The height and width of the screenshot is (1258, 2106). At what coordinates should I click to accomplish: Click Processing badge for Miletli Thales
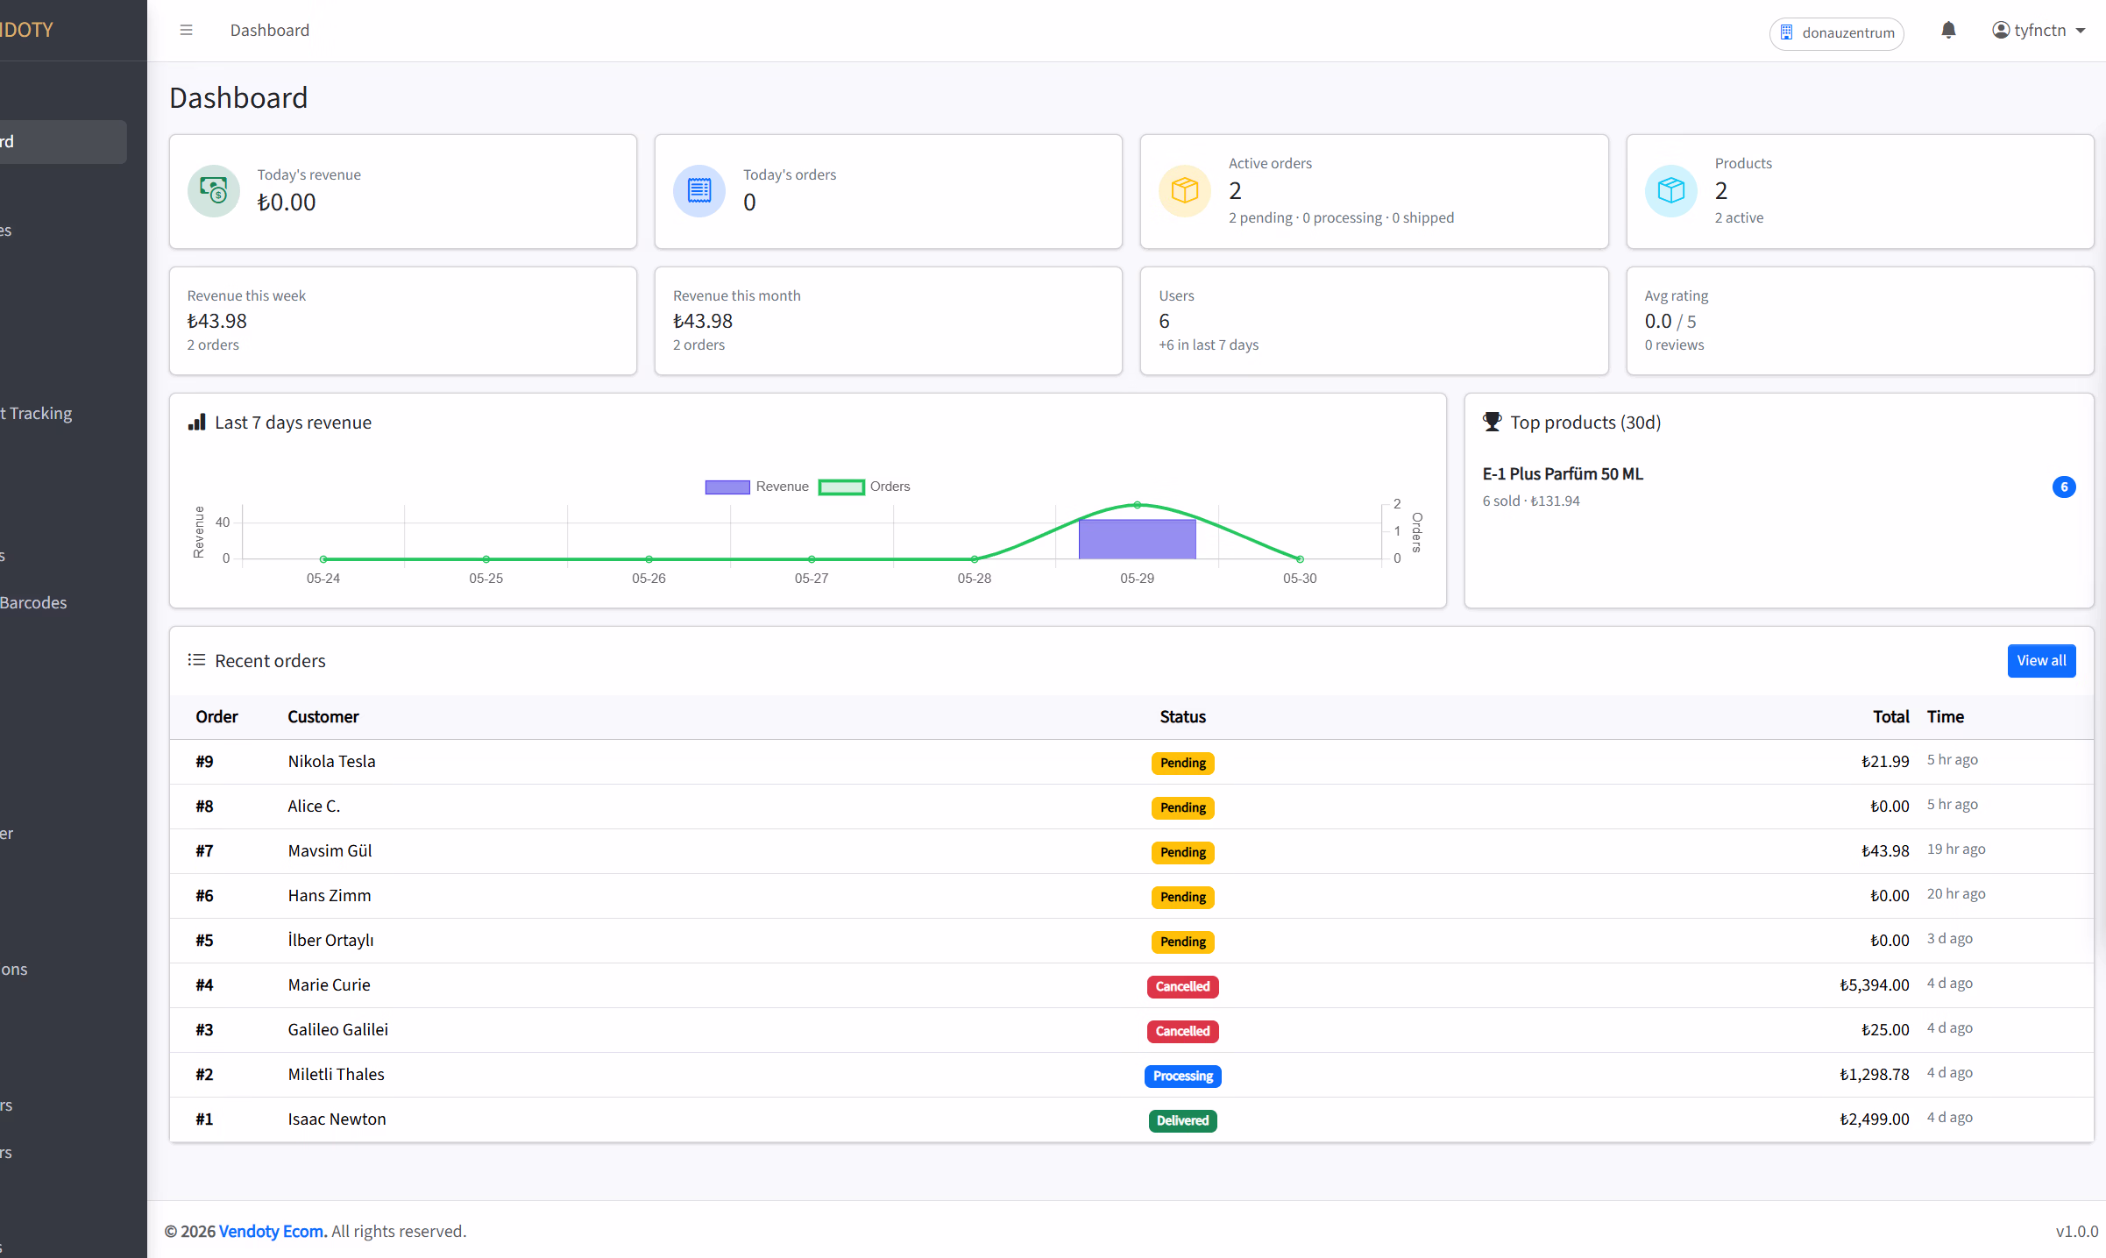[1182, 1076]
